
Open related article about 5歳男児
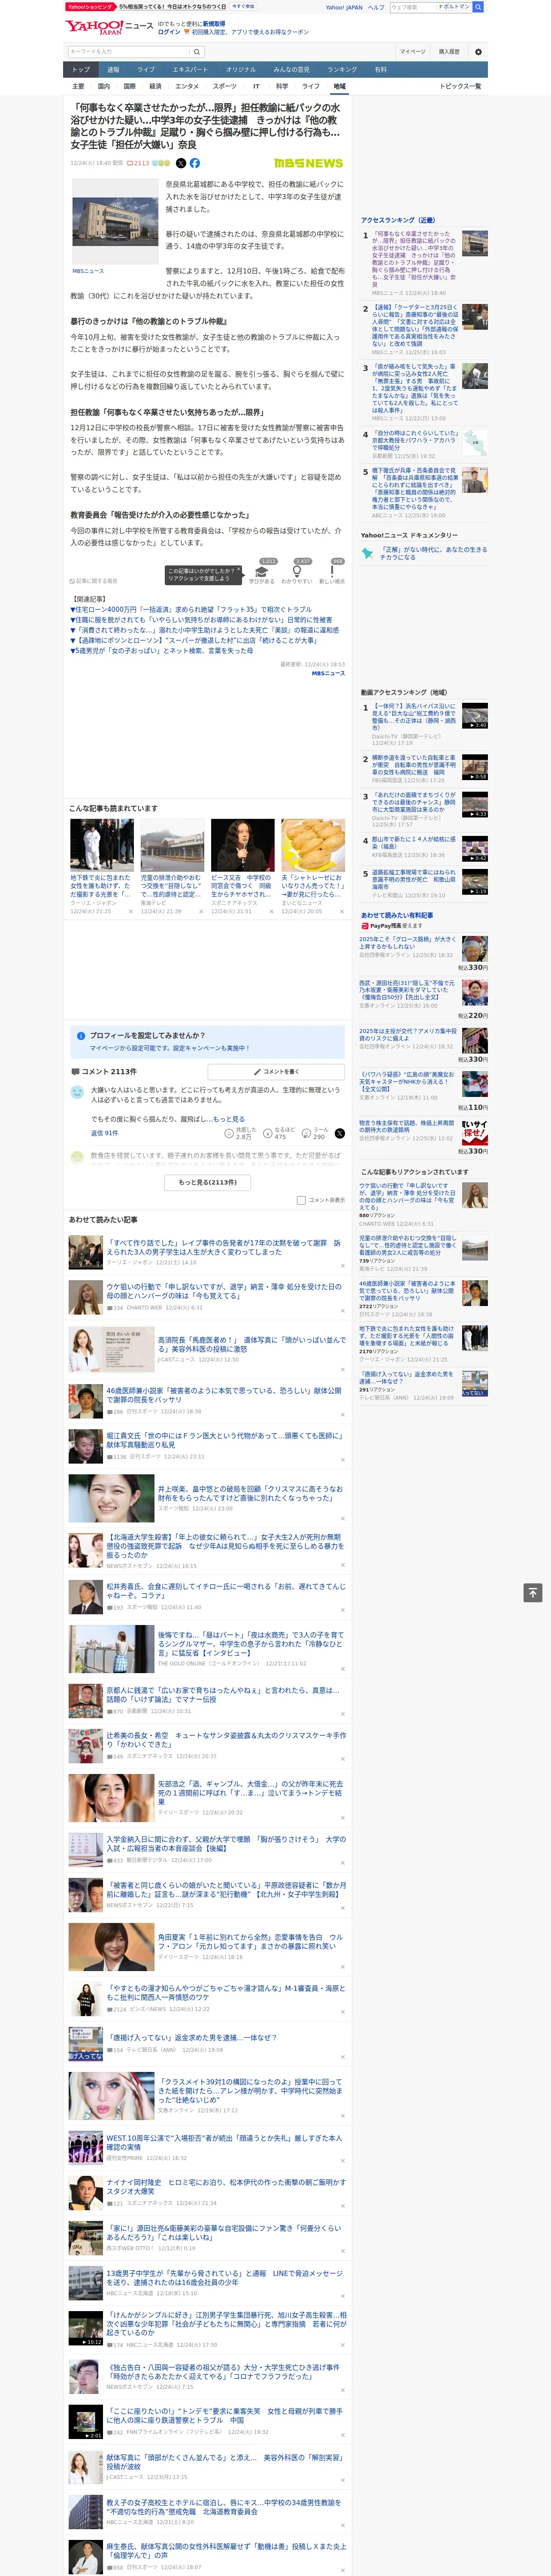click(163, 651)
